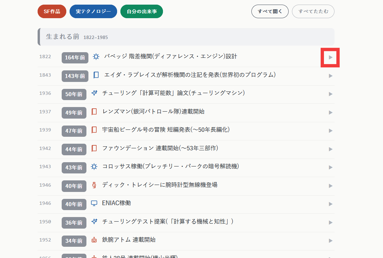Collapse the 生まれる前 1822–1985 section header

pyautogui.click(x=186, y=37)
